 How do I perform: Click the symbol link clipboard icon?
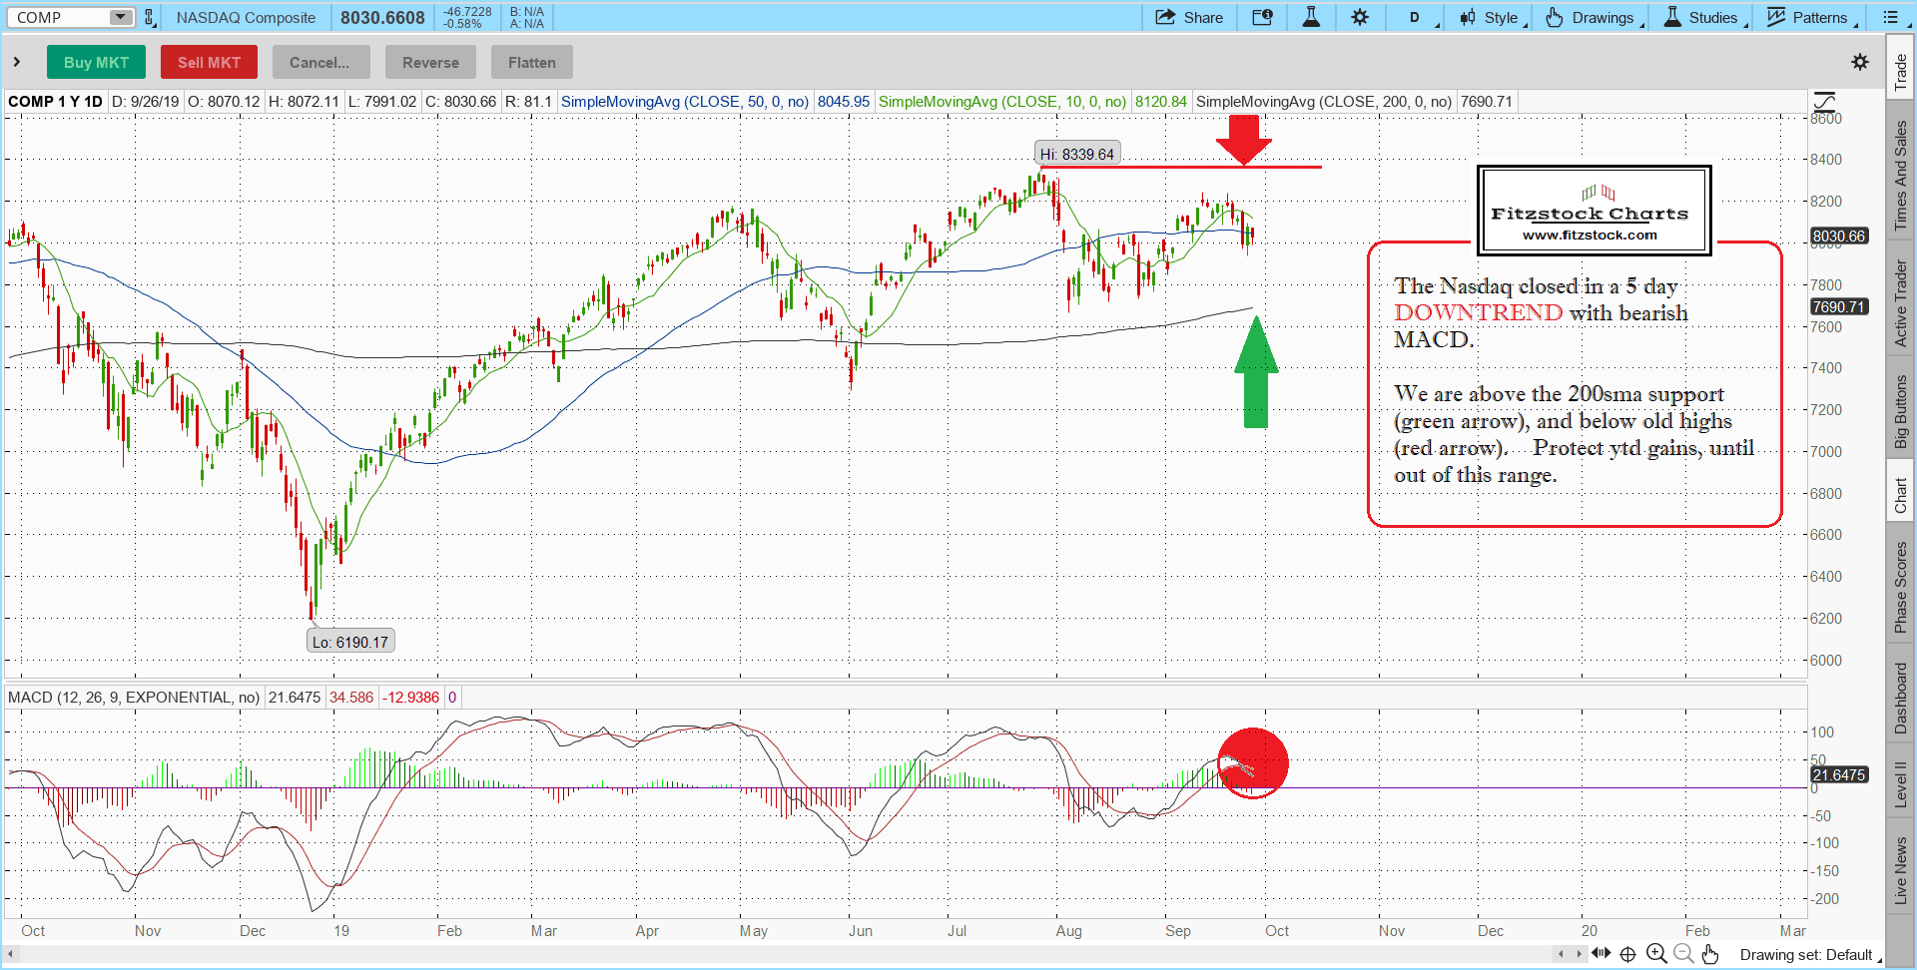[x=150, y=17]
